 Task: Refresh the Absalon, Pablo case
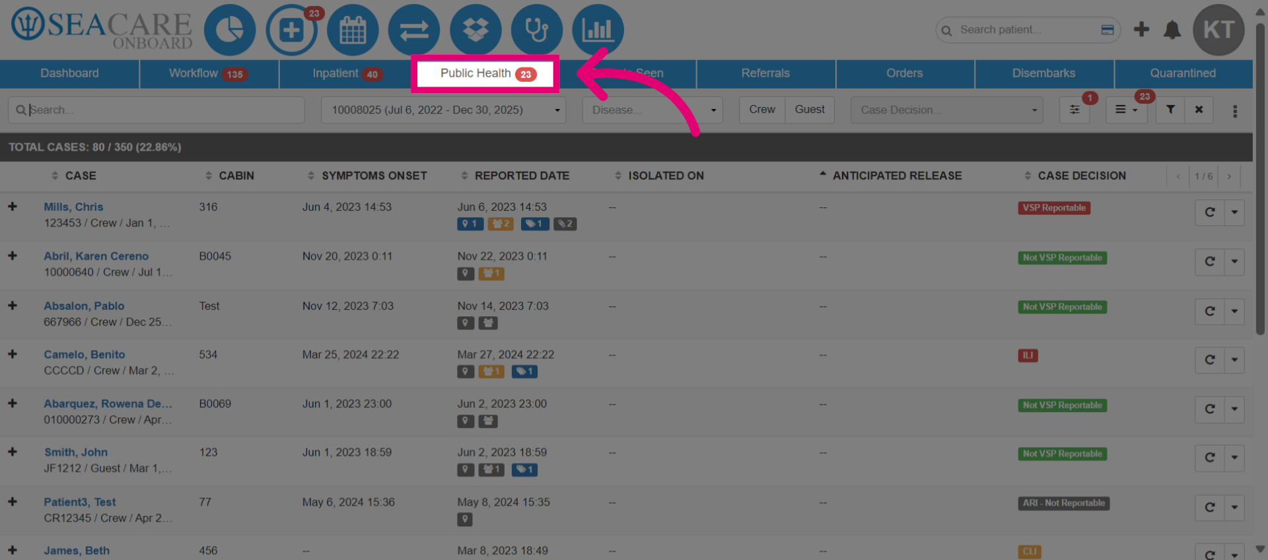point(1210,311)
